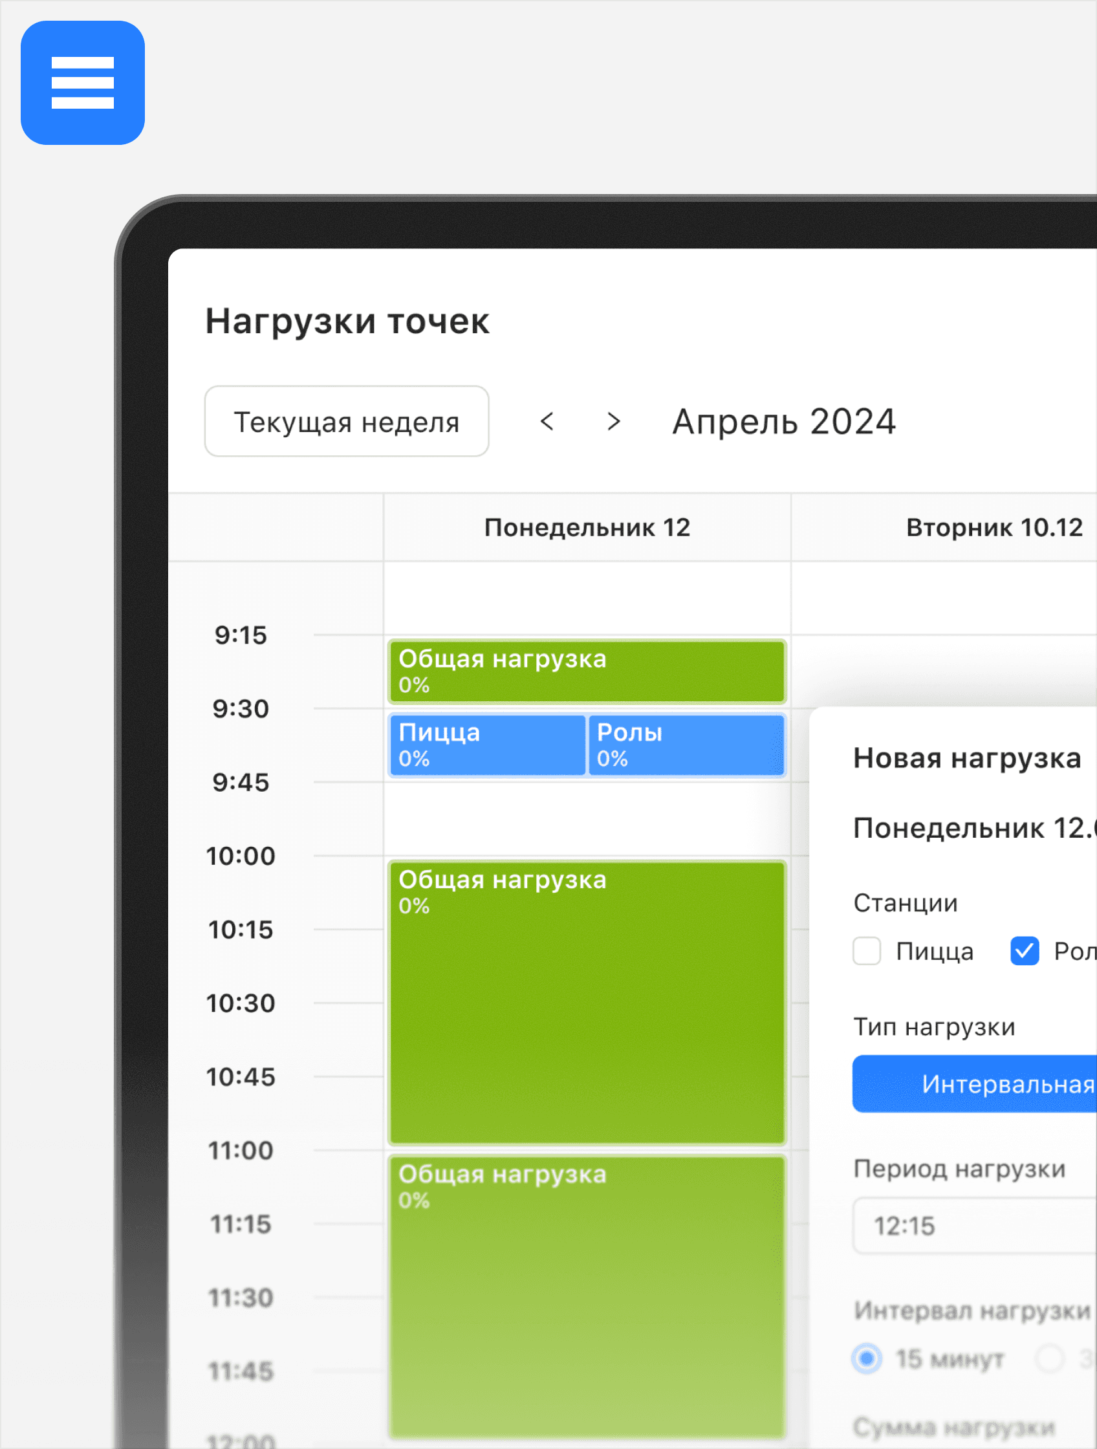The width and height of the screenshot is (1097, 1449).
Task: Check the Пицца station checkbox
Action: pyautogui.click(x=867, y=951)
